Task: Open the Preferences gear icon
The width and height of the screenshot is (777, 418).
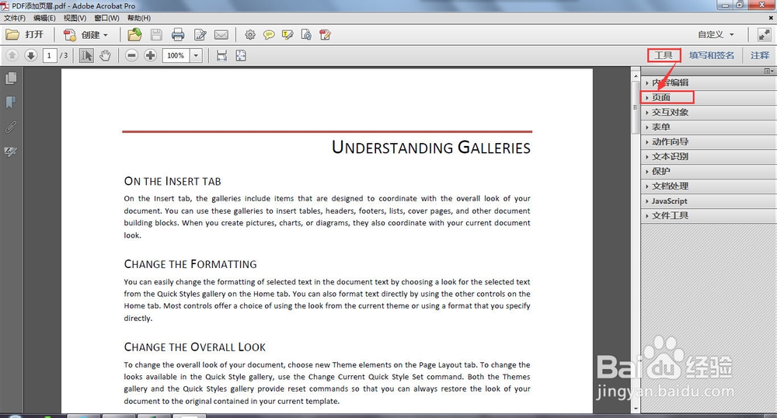Action: (250, 35)
